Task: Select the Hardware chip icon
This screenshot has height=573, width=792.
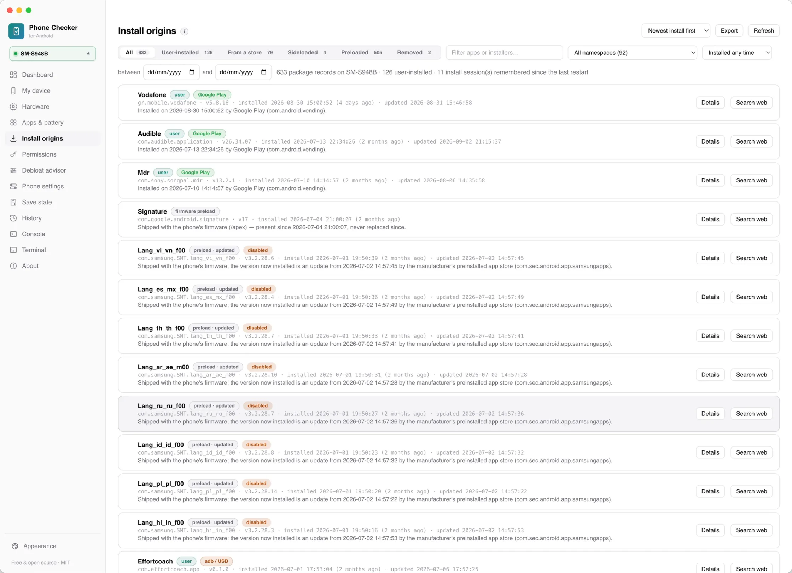Action: click(x=13, y=106)
